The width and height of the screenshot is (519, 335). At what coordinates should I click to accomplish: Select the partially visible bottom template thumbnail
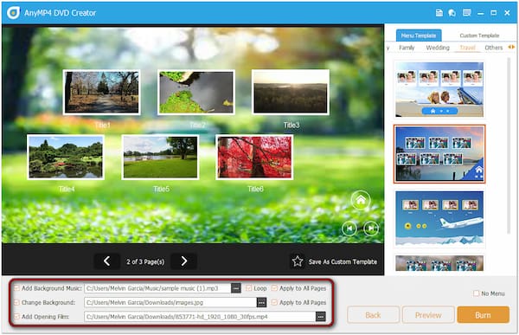point(439,263)
